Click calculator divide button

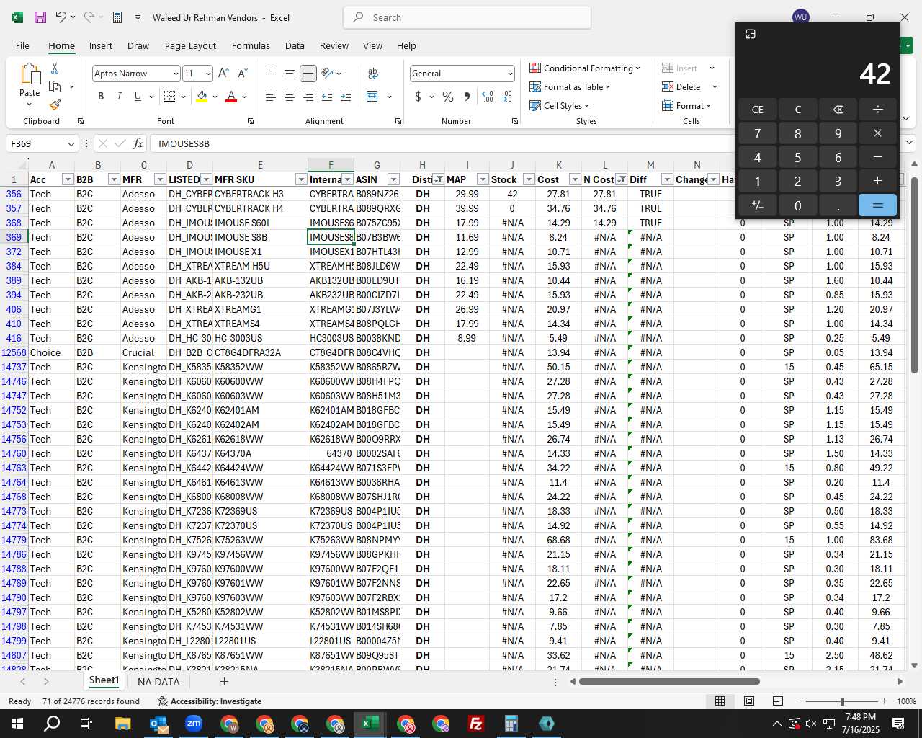[x=877, y=110]
